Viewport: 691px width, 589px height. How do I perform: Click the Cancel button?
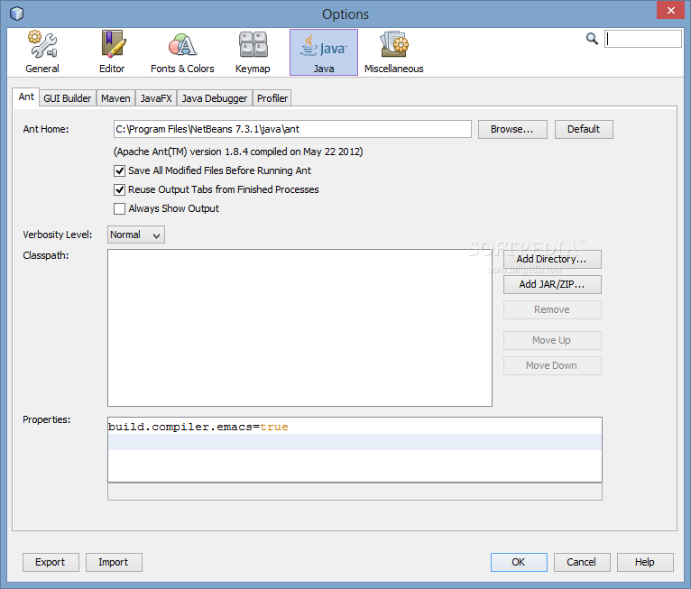(582, 563)
